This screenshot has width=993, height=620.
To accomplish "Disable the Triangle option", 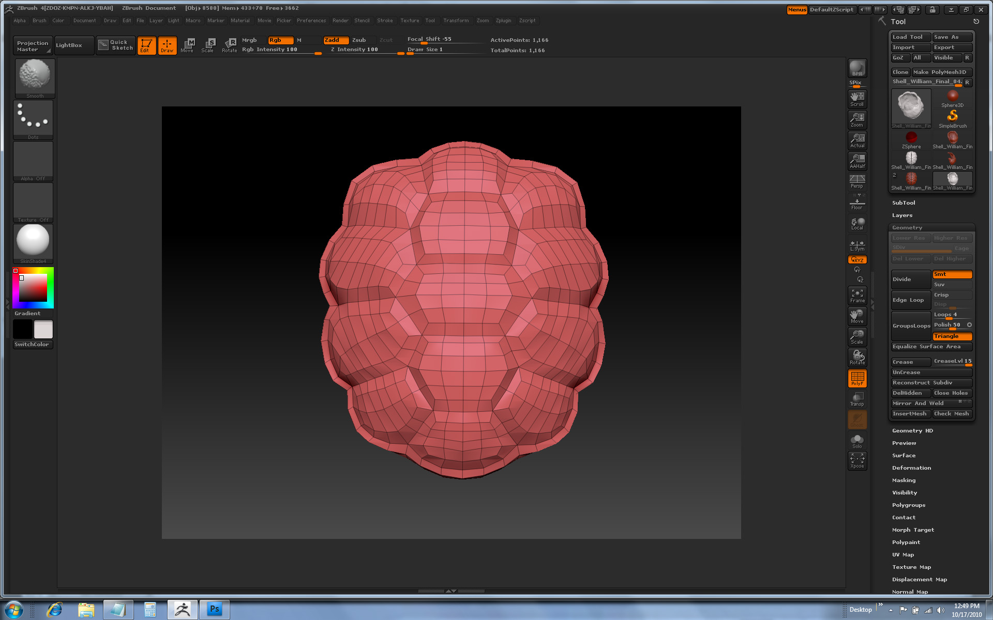I will 952,336.
